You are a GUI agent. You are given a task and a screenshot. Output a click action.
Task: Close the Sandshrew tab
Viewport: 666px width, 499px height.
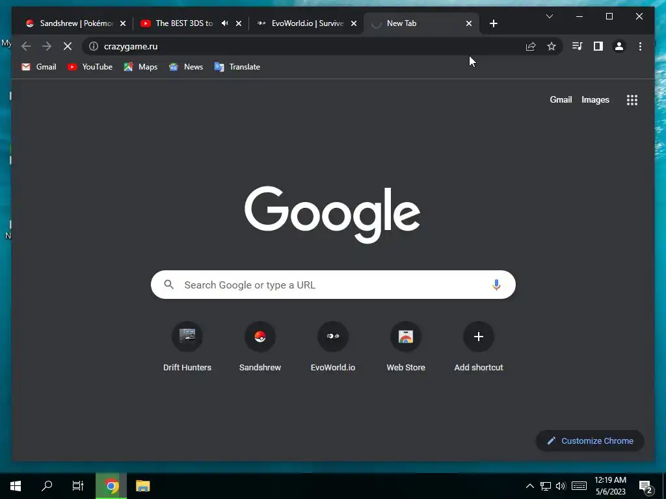pos(123,23)
